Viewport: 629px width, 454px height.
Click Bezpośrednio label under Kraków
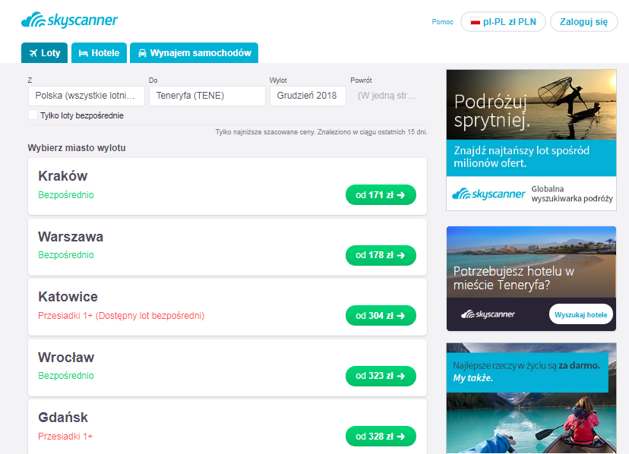(66, 195)
